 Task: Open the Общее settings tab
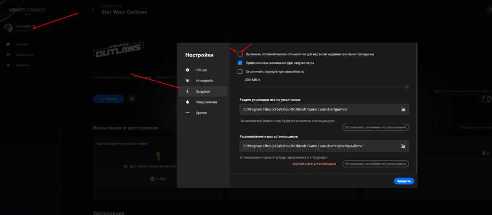pyautogui.click(x=201, y=70)
